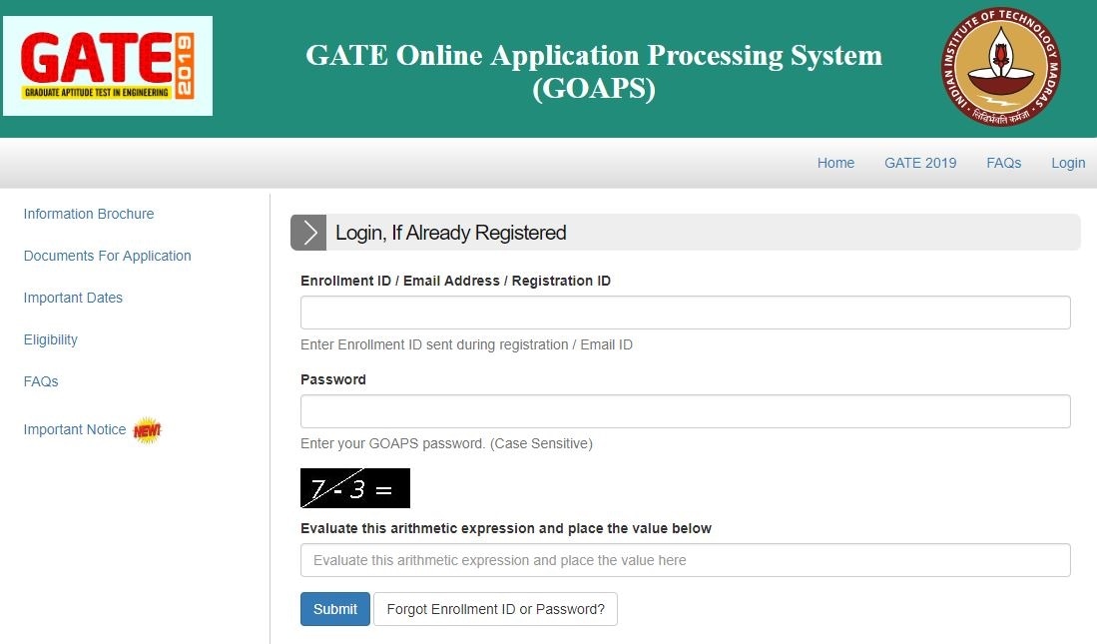This screenshot has width=1097, height=644.
Task: Click the GATE 2019 logo image
Action: (x=108, y=66)
